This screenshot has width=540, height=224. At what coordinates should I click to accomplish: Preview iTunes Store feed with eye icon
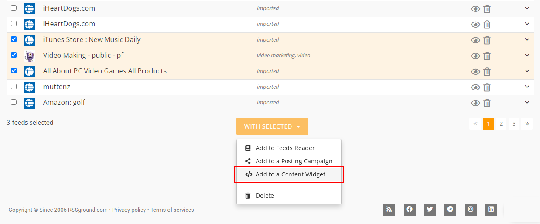click(x=475, y=40)
